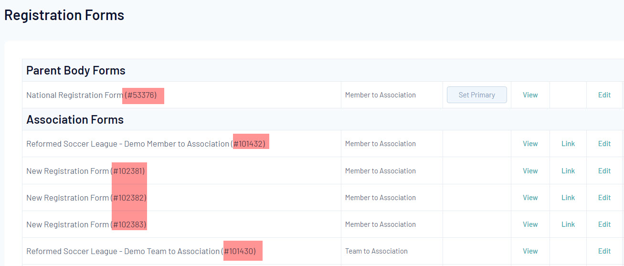Select the National Registration Form name text
624x266 pixels.
click(x=74, y=96)
